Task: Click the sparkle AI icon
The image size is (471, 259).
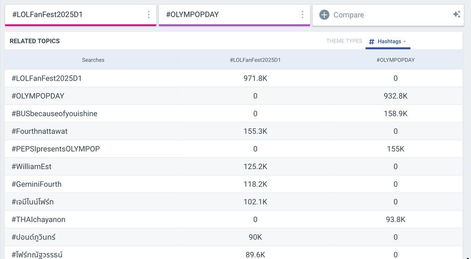Action: pyautogui.click(x=457, y=14)
